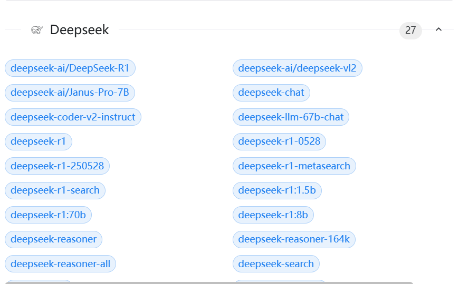Click the Deepseek whale logo icon
This screenshot has width=459, height=284.
pos(36,30)
